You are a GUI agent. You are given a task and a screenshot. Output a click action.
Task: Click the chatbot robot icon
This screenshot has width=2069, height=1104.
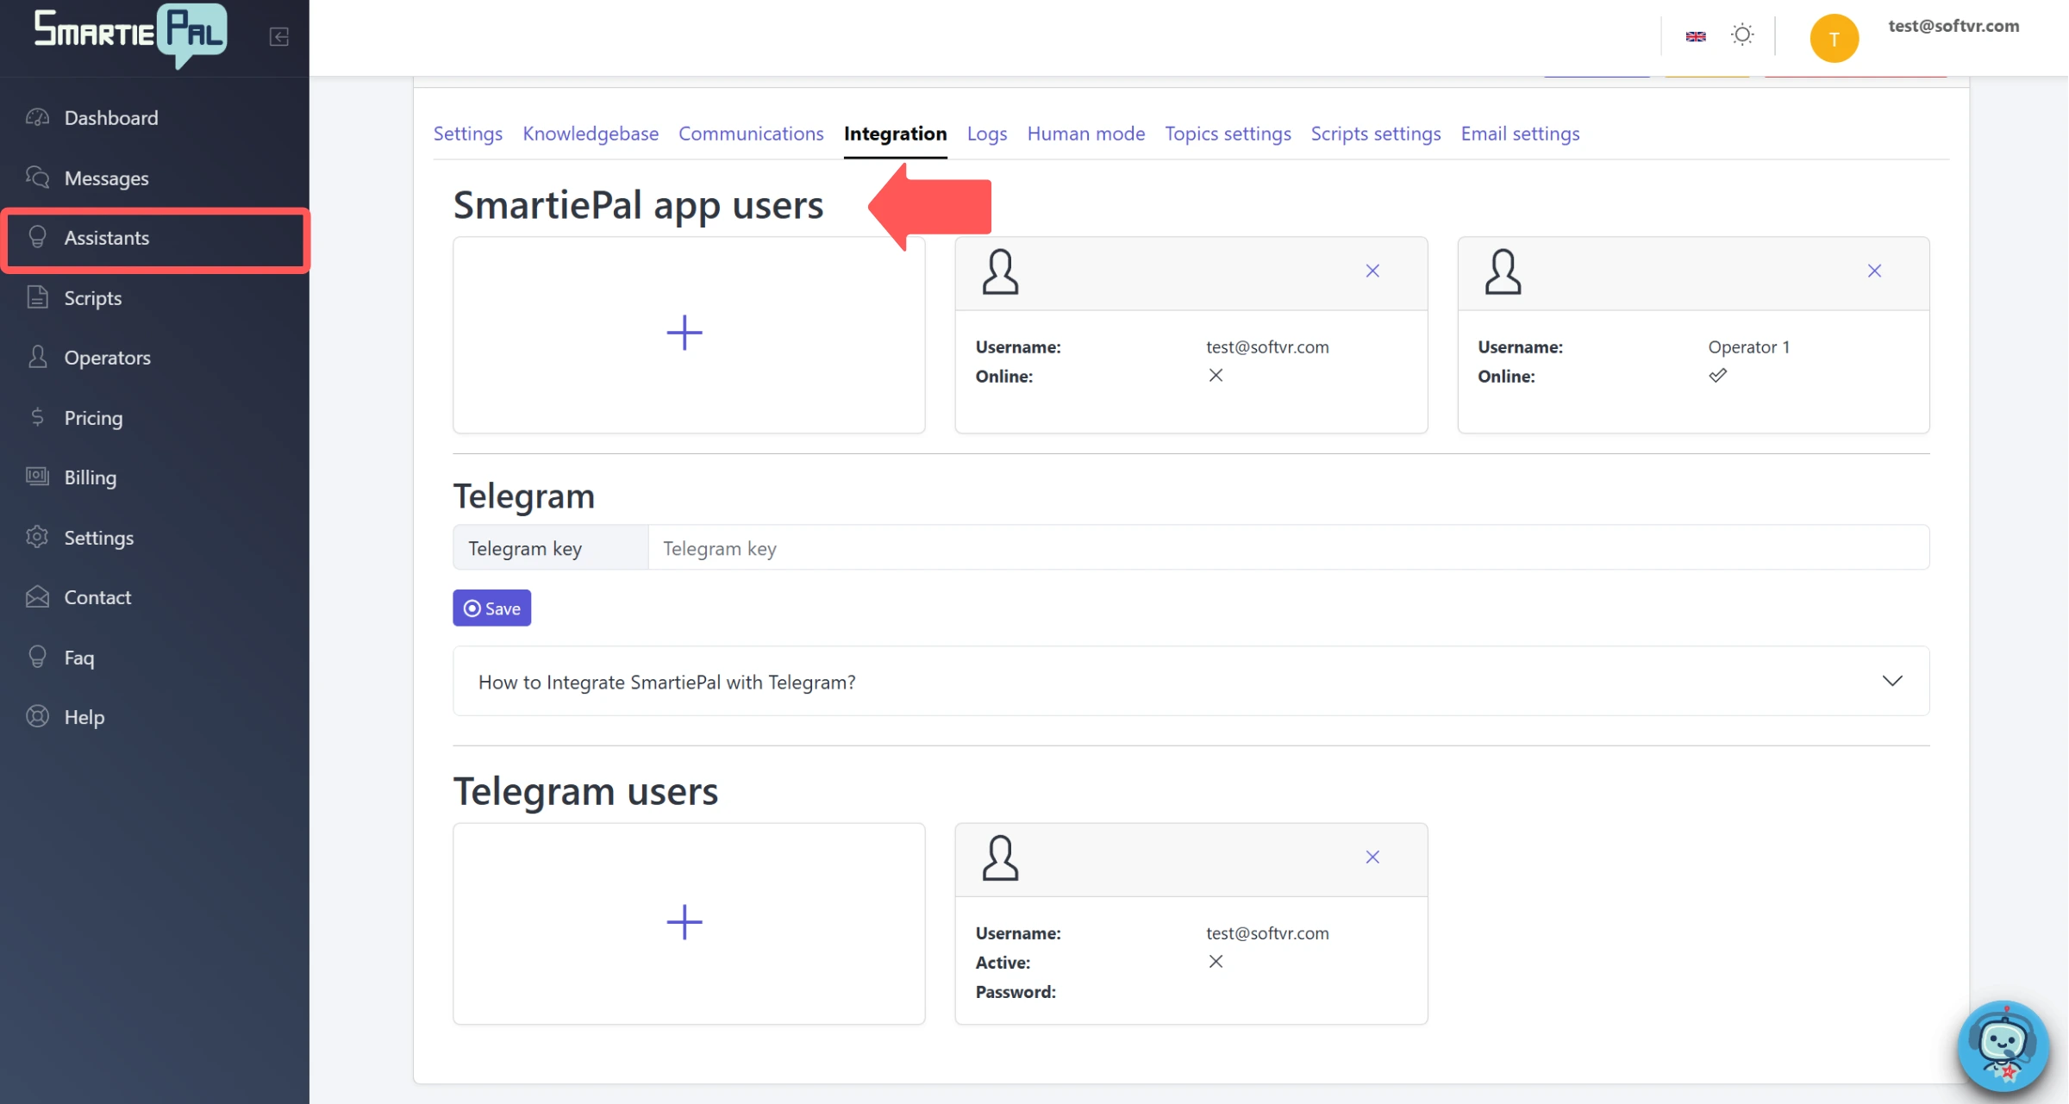tap(2002, 1045)
